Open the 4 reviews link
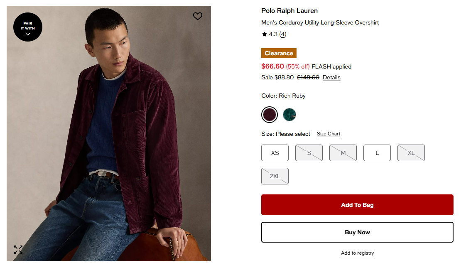 click(283, 34)
